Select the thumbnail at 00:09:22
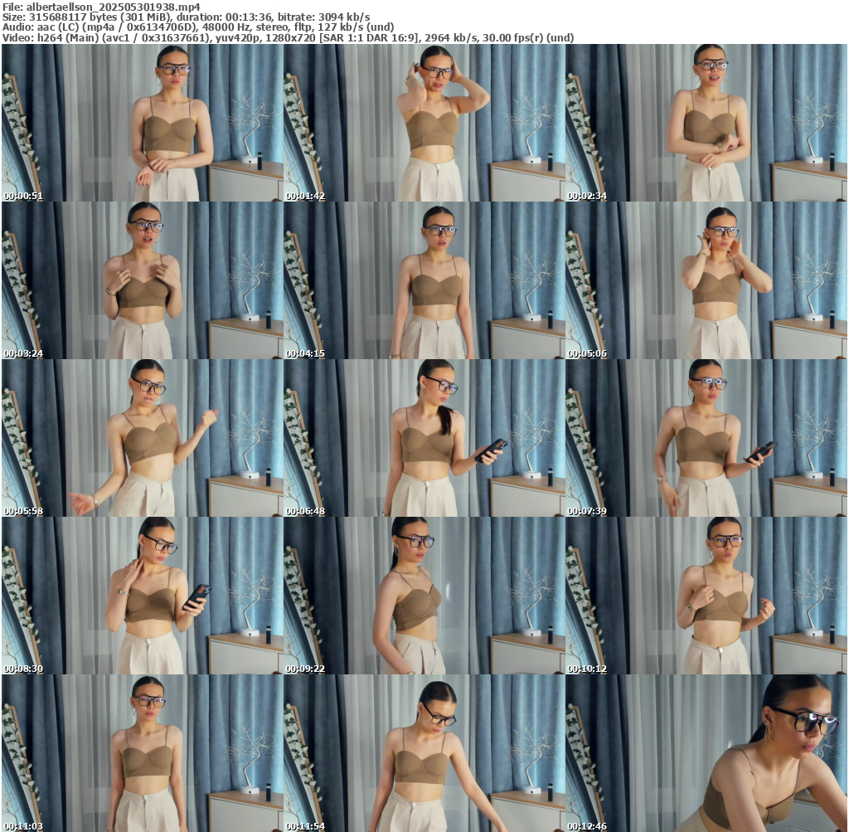 (x=424, y=596)
